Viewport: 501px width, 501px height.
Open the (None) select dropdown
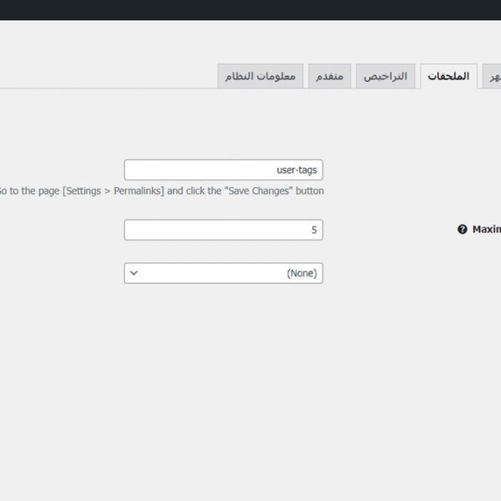coord(223,273)
